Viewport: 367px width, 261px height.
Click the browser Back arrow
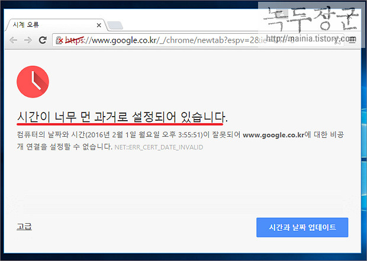[14, 40]
